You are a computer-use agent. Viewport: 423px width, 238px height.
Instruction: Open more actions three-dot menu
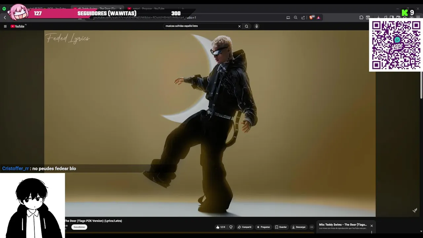(312, 227)
